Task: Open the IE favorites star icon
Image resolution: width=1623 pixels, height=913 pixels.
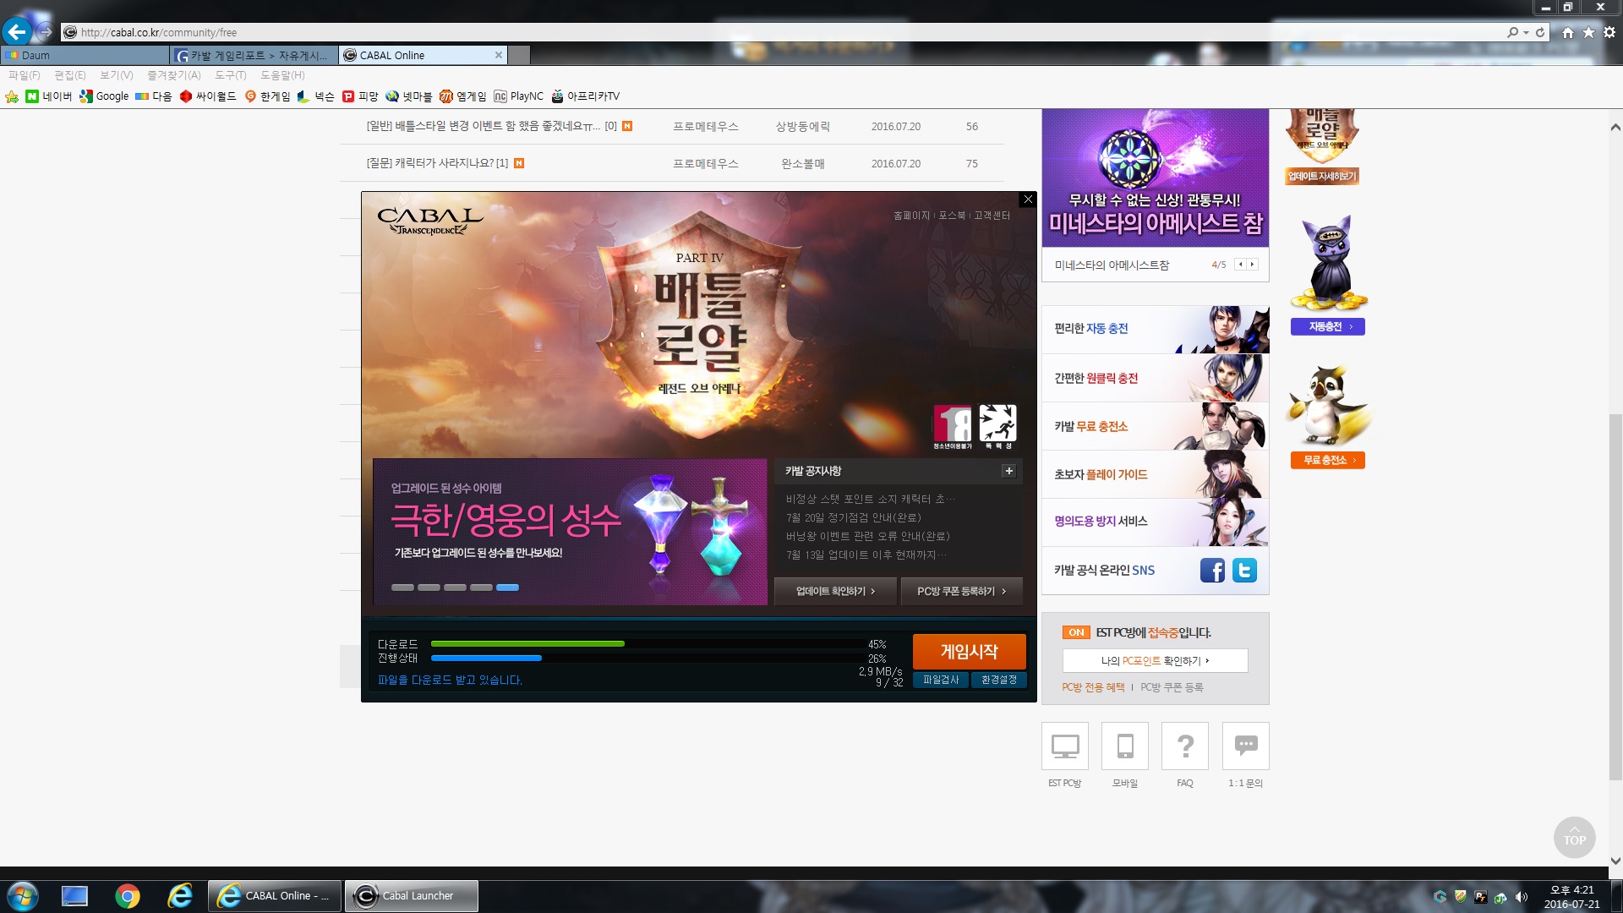Action: pos(1588,32)
